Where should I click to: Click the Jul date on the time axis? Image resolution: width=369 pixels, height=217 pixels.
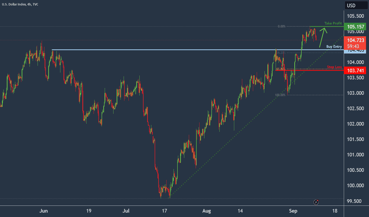click(x=126, y=211)
